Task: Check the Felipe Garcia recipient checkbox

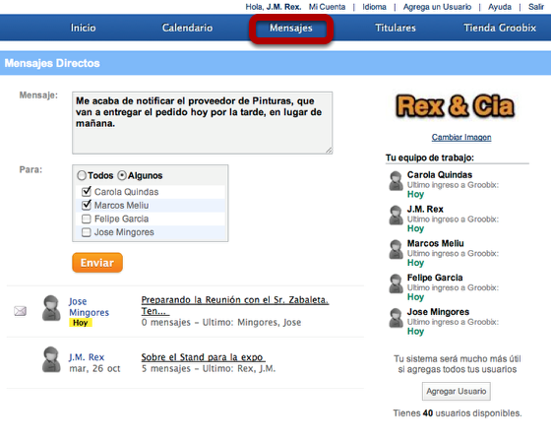Action: click(x=87, y=220)
